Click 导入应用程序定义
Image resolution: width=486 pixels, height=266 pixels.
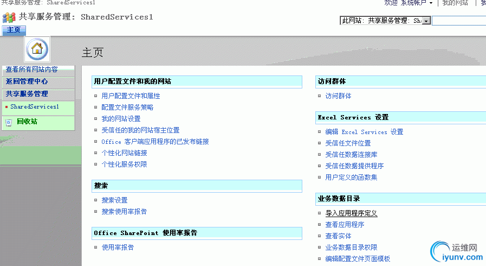tap(351, 213)
